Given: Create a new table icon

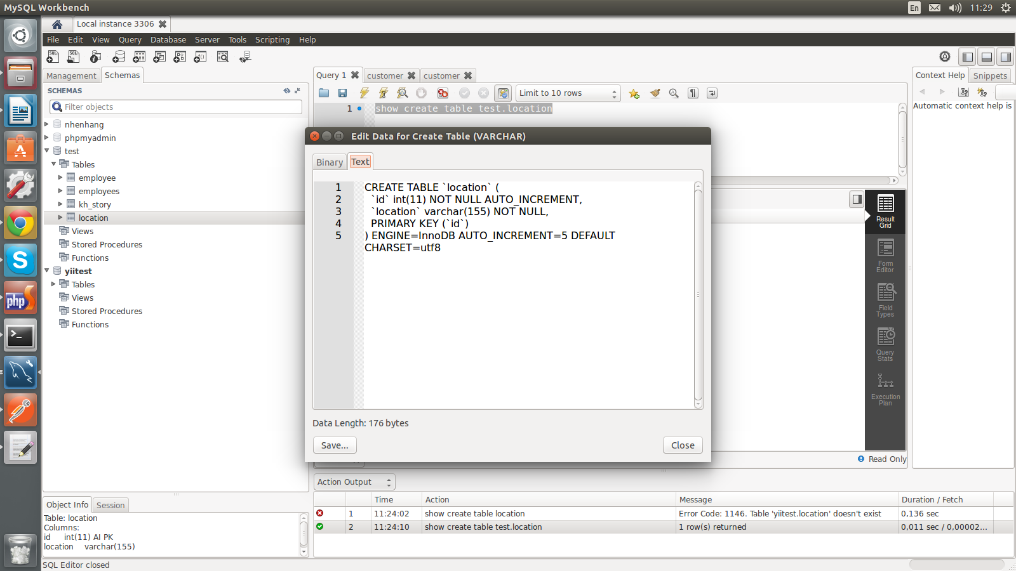Looking at the screenshot, I should (x=139, y=57).
